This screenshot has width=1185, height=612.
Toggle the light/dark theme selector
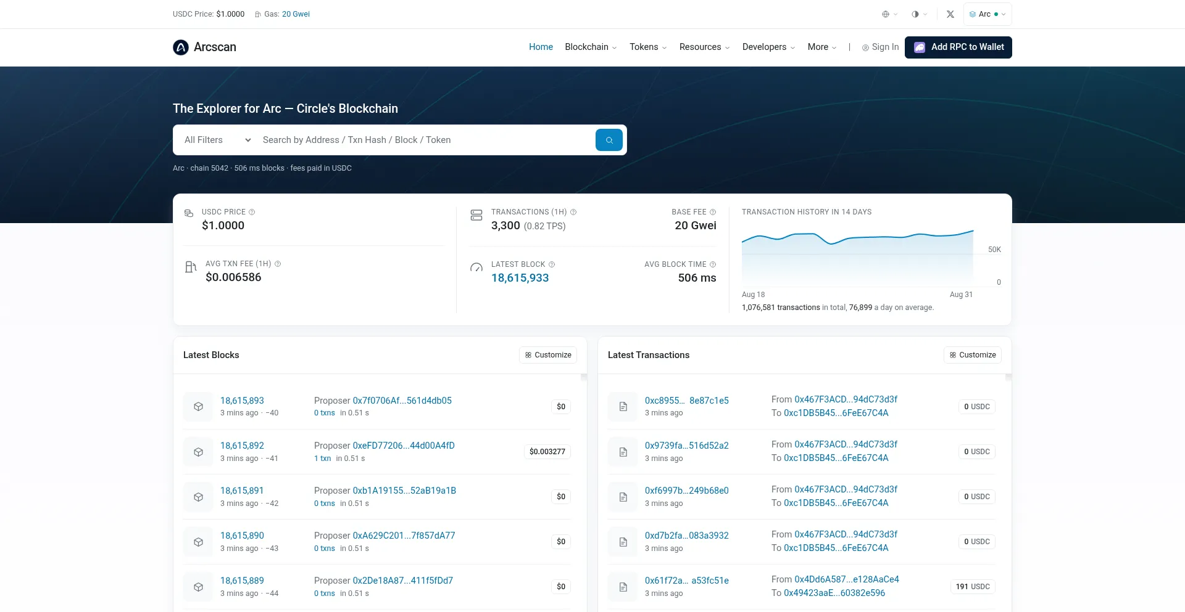[919, 14]
